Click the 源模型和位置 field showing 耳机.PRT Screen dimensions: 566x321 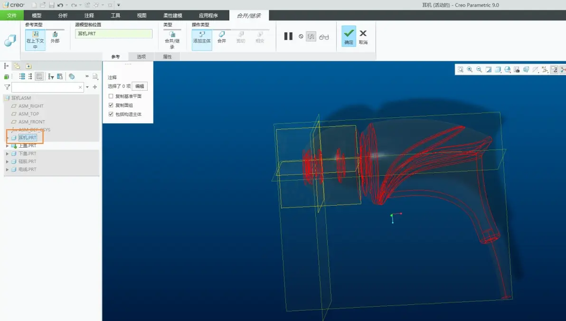tap(113, 34)
